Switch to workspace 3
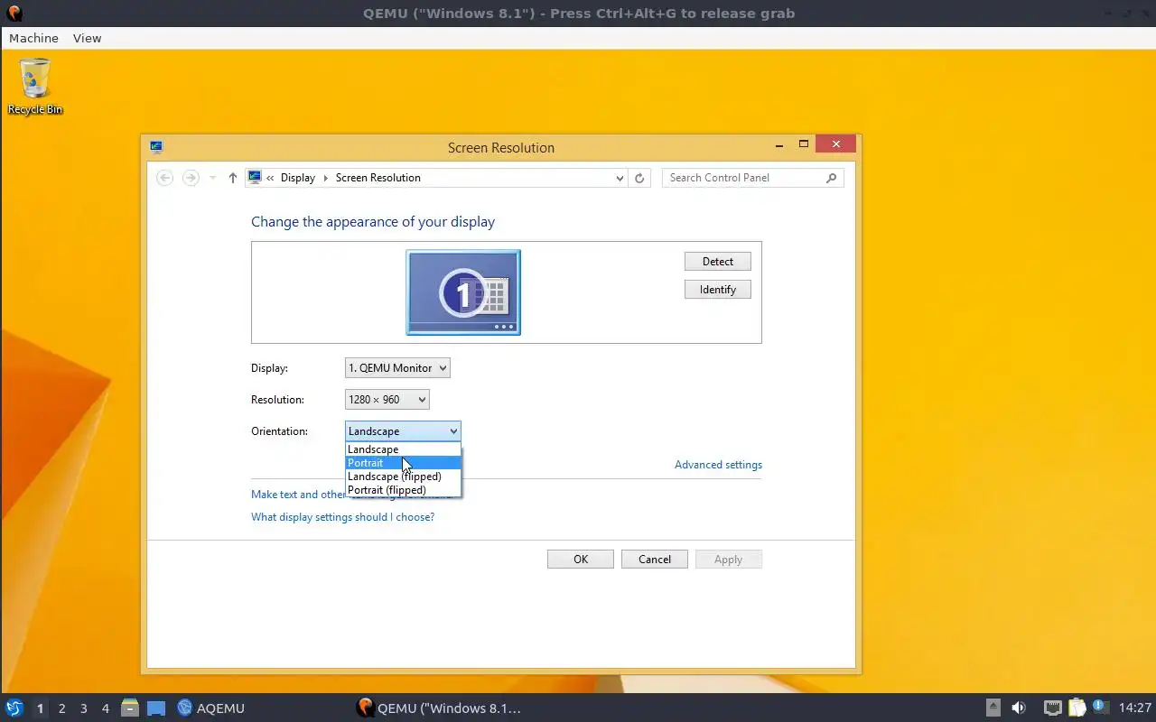The height and width of the screenshot is (722, 1156). click(84, 708)
